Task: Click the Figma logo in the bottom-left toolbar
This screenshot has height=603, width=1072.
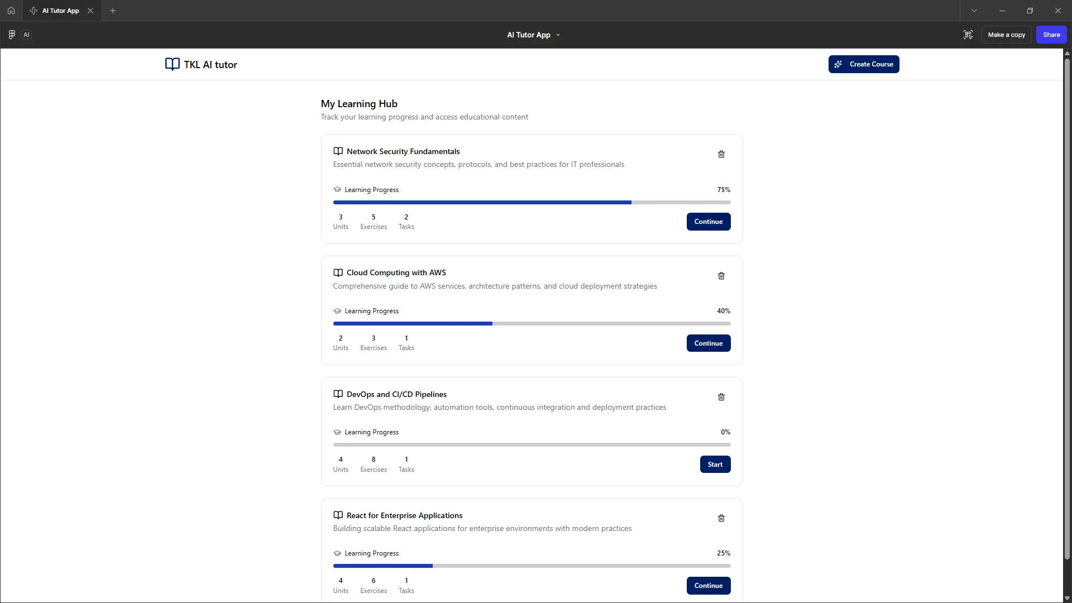Action: tap(11, 34)
